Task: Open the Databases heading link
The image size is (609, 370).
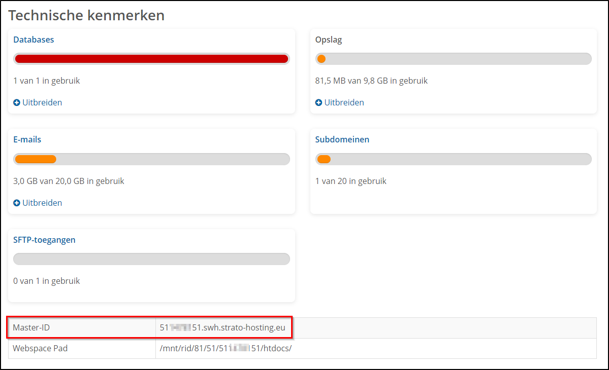Action: tap(33, 40)
